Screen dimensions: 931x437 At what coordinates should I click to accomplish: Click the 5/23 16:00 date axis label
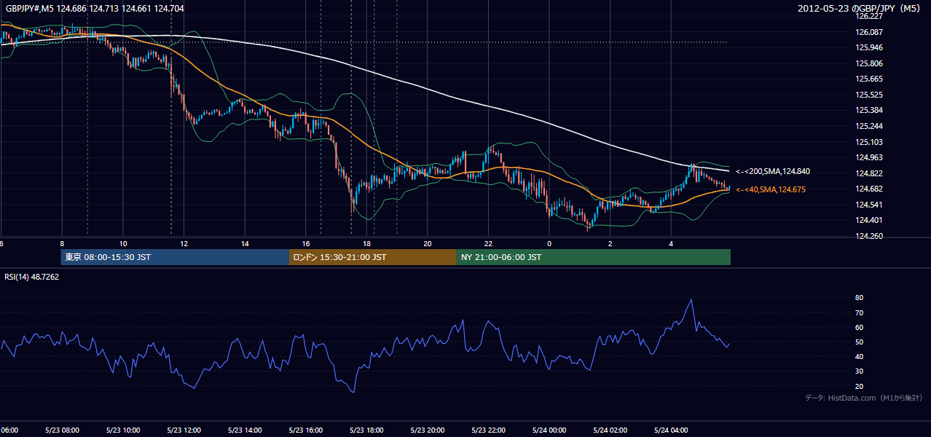[x=306, y=430]
